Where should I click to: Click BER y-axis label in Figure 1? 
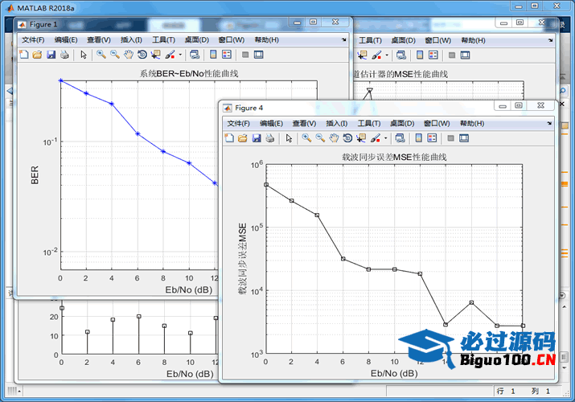click(x=35, y=174)
